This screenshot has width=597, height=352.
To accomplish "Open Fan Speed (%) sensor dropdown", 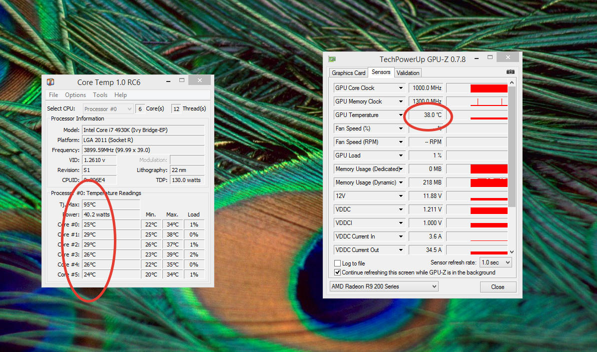I will click(x=401, y=128).
